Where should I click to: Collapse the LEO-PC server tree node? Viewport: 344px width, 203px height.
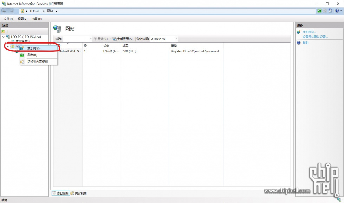[3, 37]
